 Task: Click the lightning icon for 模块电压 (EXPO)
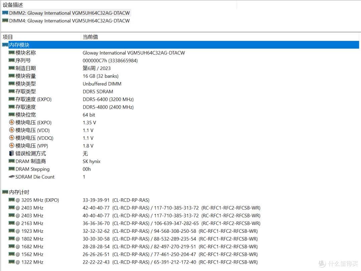pyautogui.click(x=11, y=122)
